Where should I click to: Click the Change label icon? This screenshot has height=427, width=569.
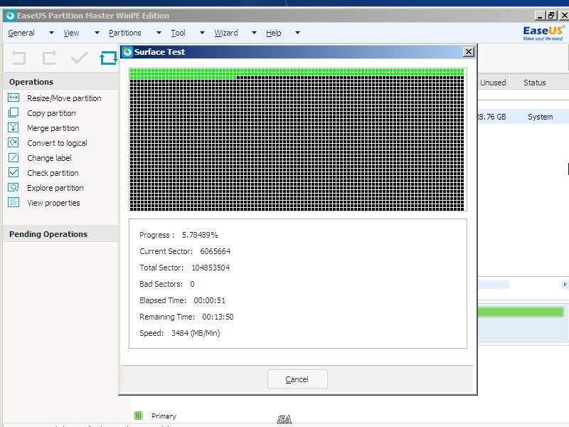click(14, 157)
